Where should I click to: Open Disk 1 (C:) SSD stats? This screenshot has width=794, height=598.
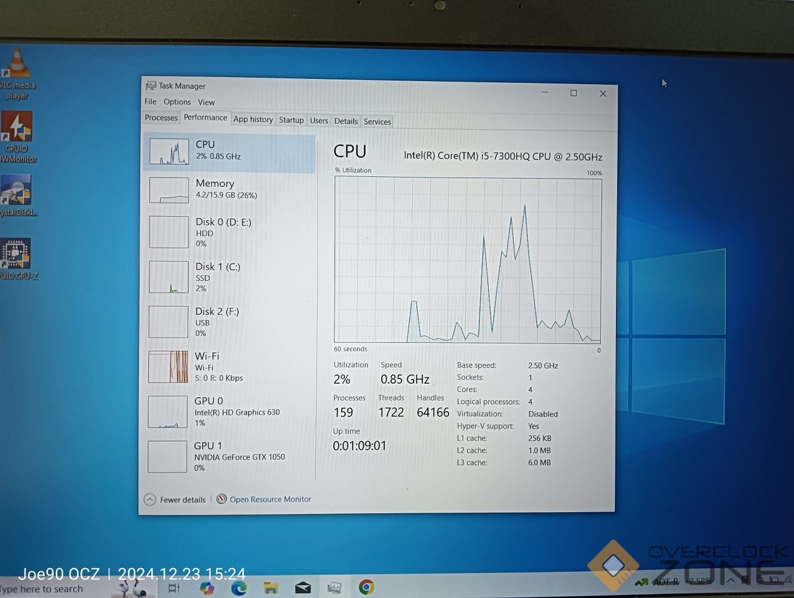(229, 277)
